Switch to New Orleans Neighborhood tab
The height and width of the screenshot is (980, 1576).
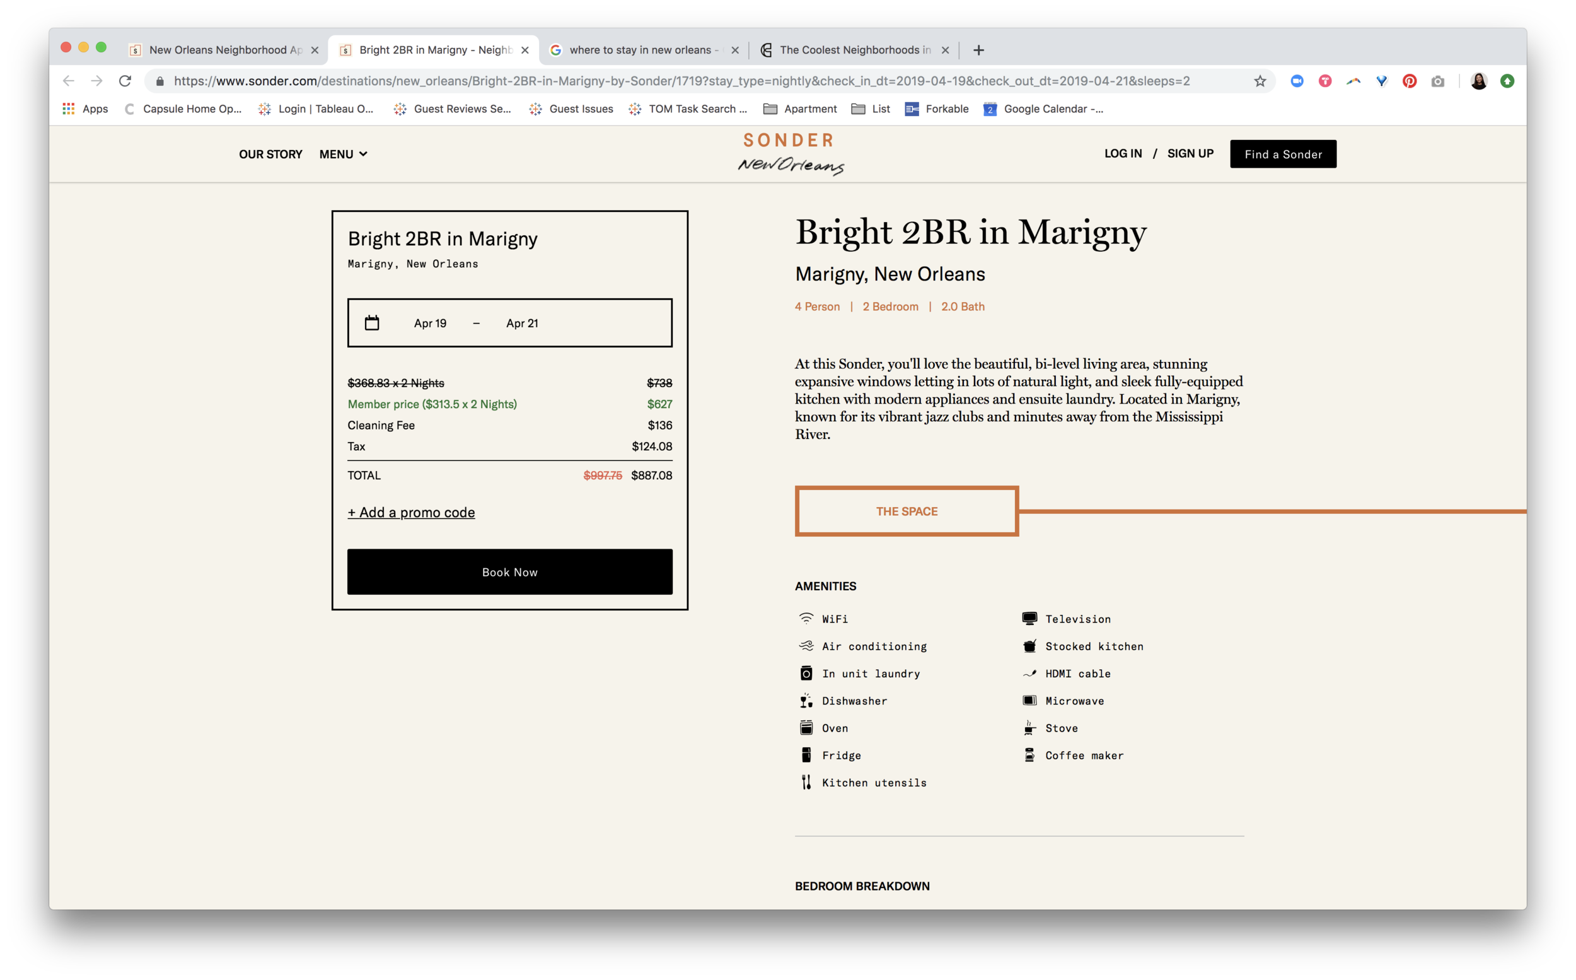click(x=224, y=50)
